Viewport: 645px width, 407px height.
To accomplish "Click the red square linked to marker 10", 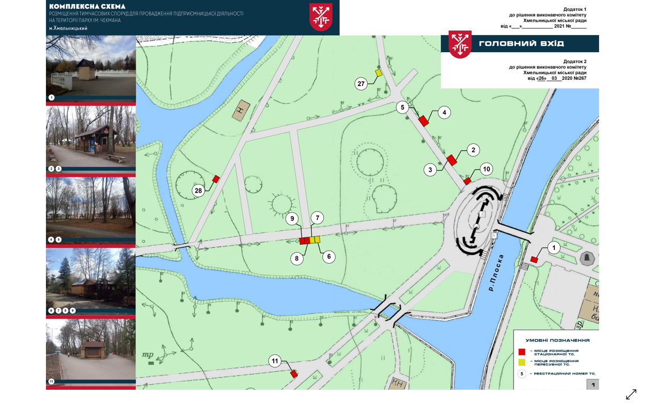I will 467,181.
